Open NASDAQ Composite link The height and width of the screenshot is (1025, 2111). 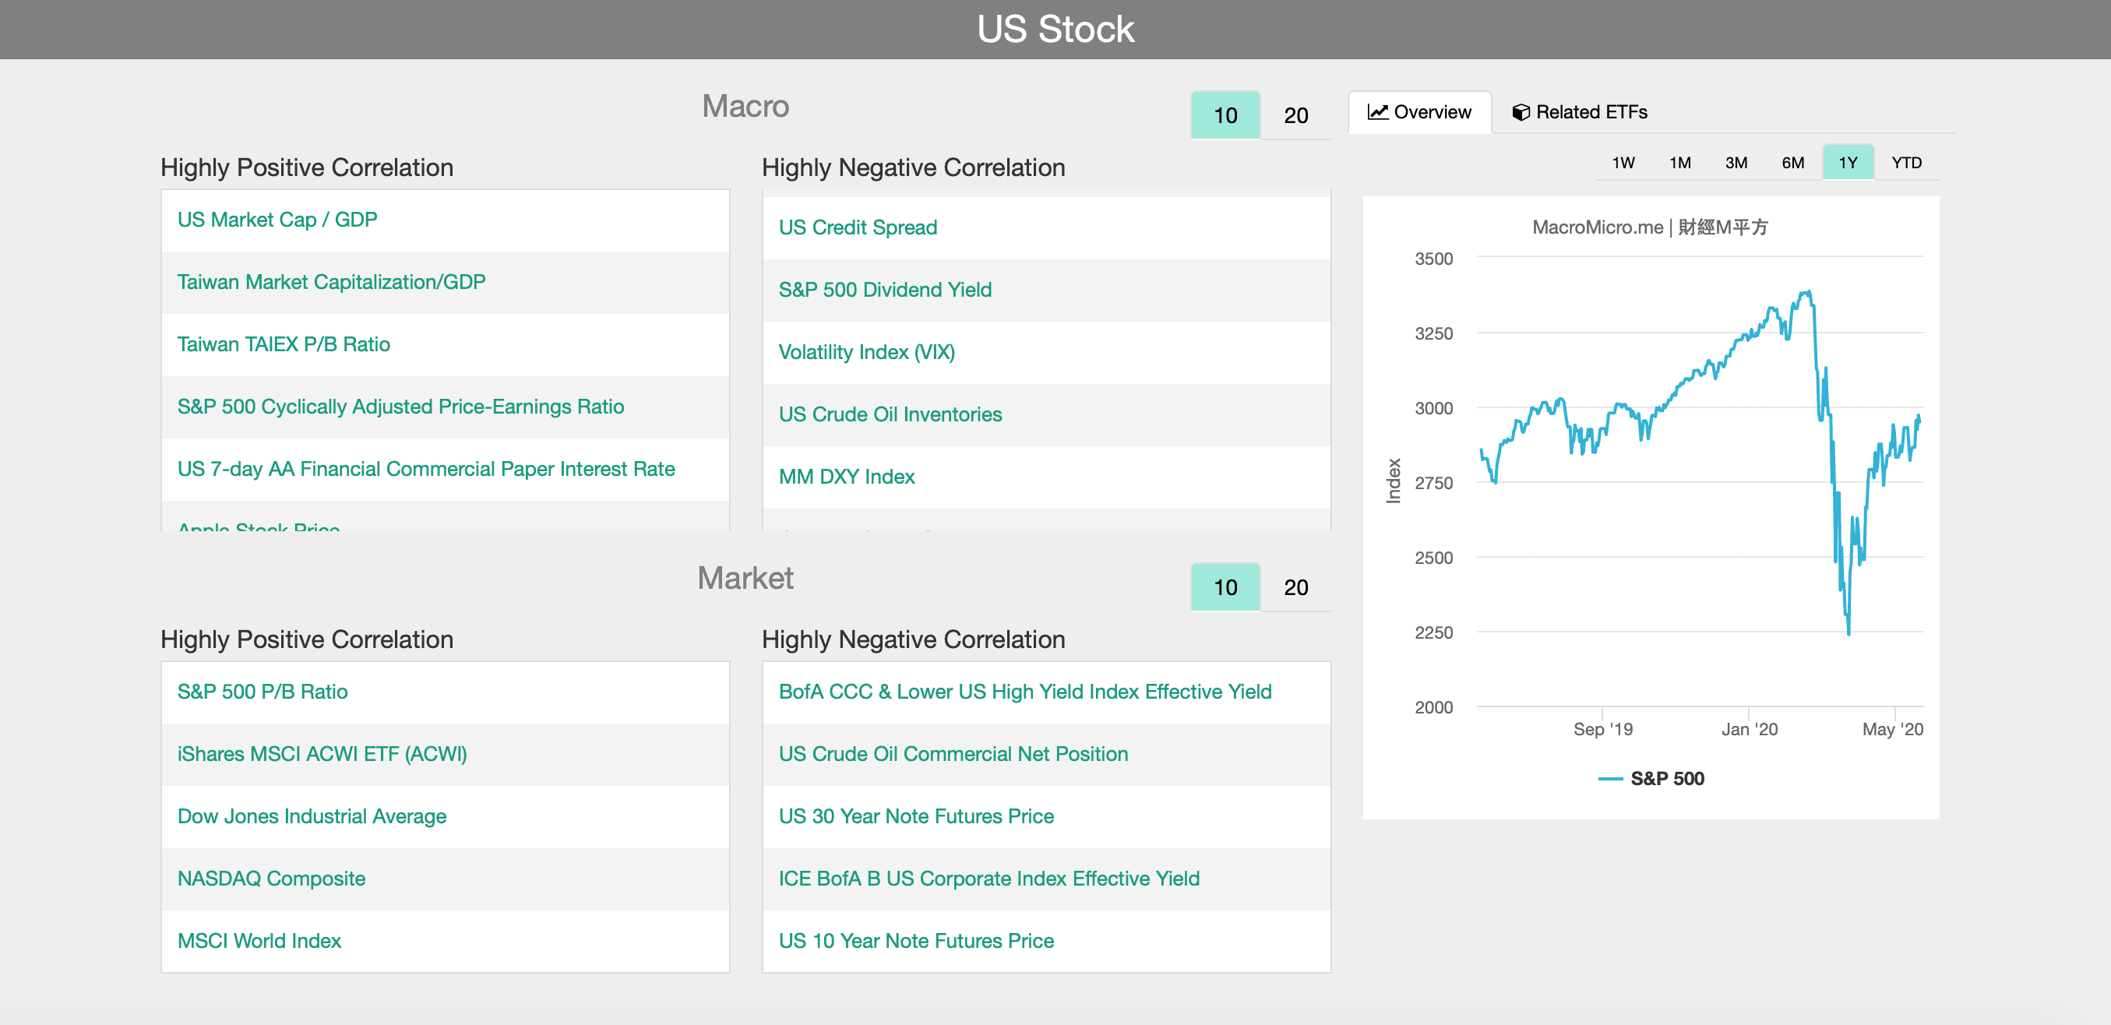click(271, 879)
